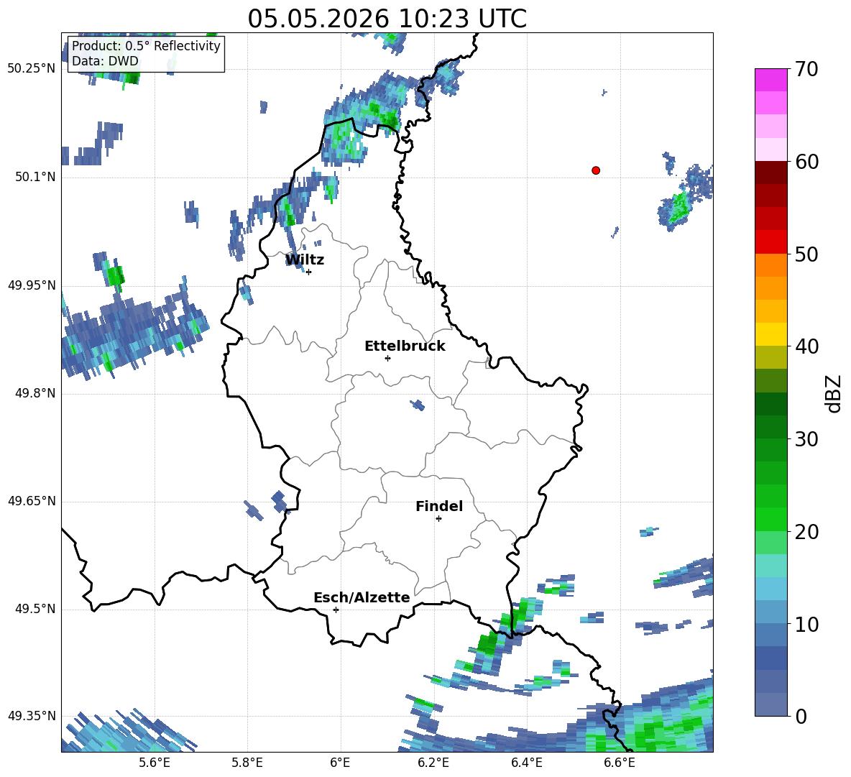The image size is (851, 777).
Task: Click the yellow 40 dBZ colorbar band
Action: pyautogui.click(x=770, y=334)
